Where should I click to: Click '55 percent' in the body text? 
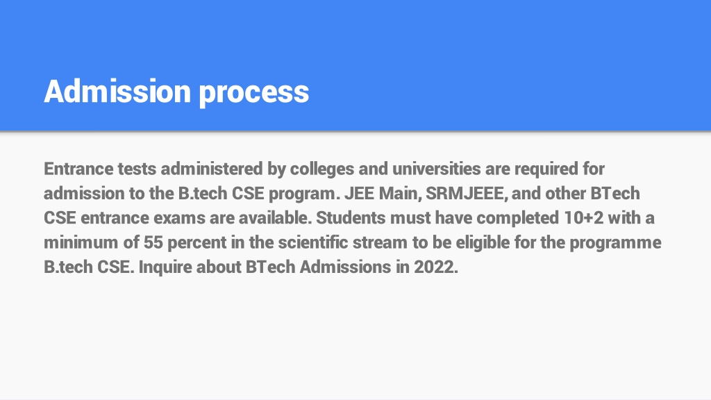coord(185,242)
